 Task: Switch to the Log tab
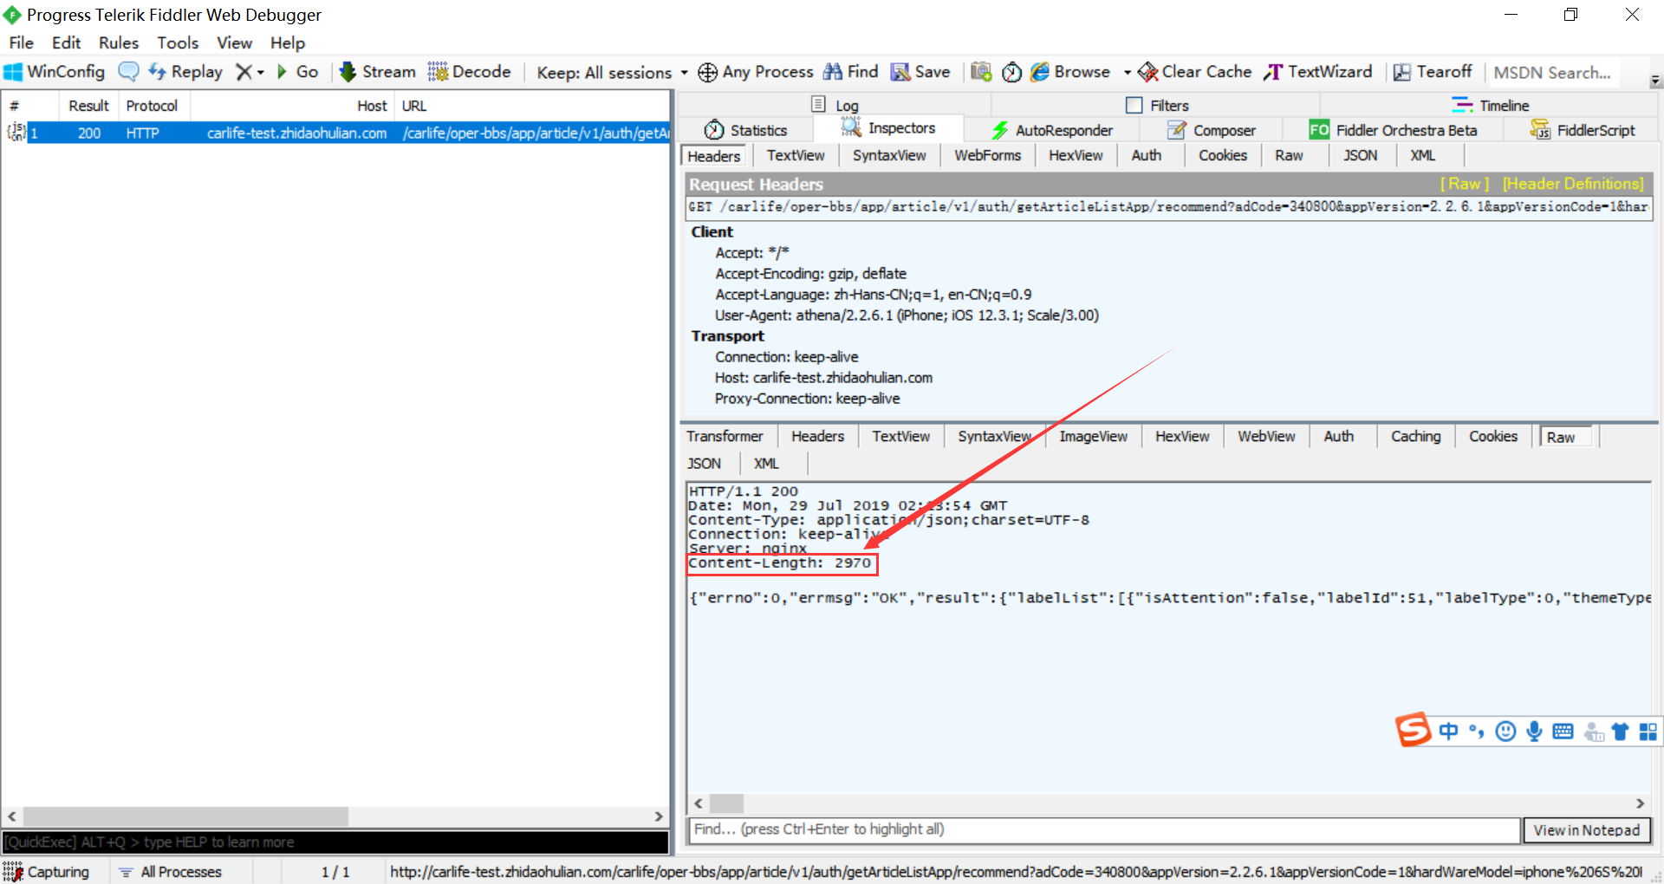point(835,105)
